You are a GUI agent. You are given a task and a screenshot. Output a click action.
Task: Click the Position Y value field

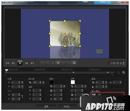(x=15, y=87)
